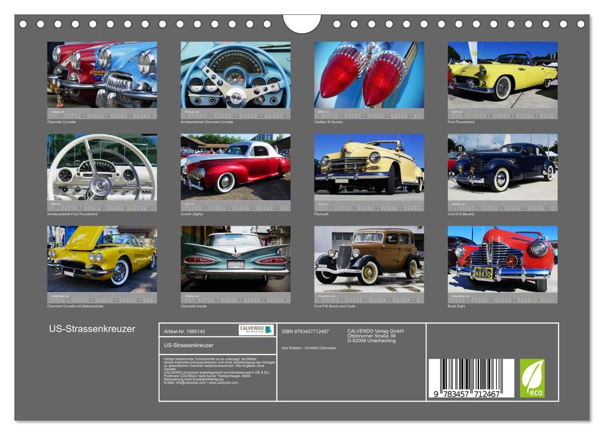604x435 pixels.
Task: Click the Chevrolet Impala rear photo
Action: click(x=235, y=259)
